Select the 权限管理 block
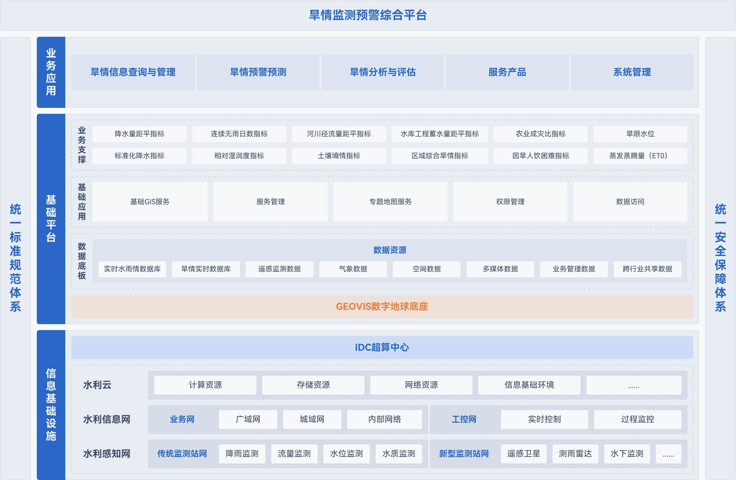This screenshot has height=480, width=736. [510, 202]
